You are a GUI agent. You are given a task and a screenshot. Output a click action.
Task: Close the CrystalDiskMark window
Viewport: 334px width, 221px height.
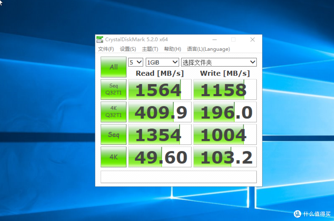pyautogui.click(x=252, y=39)
